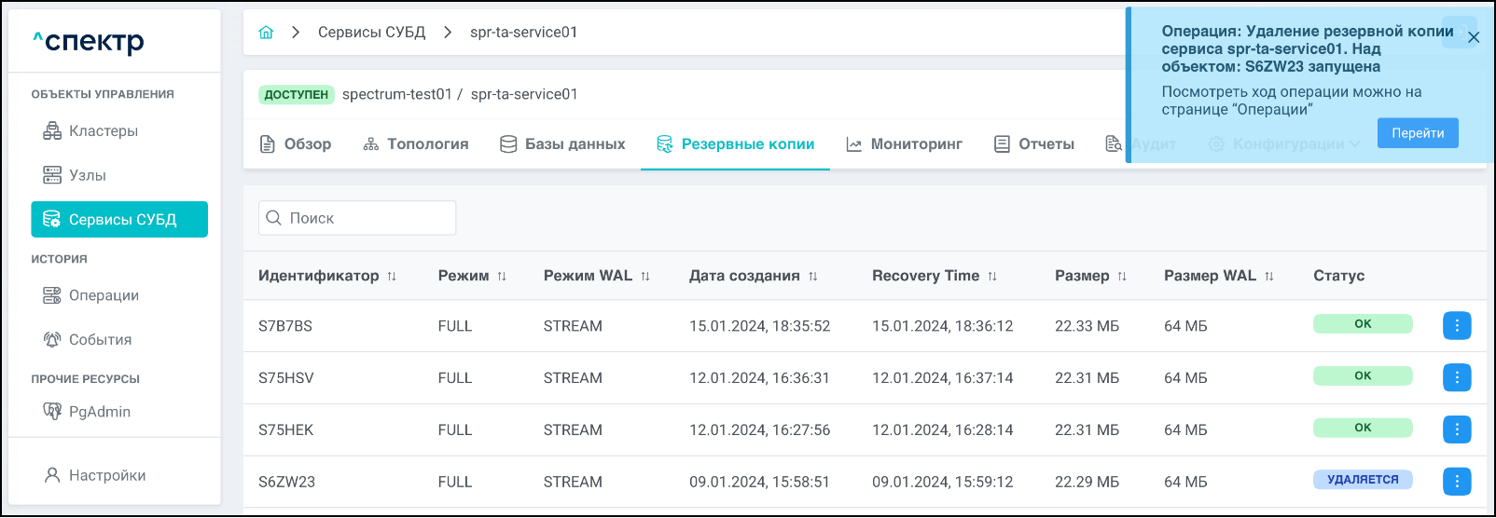This screenshot has height=518, width=1496.
Task: Click Сервисы СУБД breadcrumb link
Action: pos(371,33)
